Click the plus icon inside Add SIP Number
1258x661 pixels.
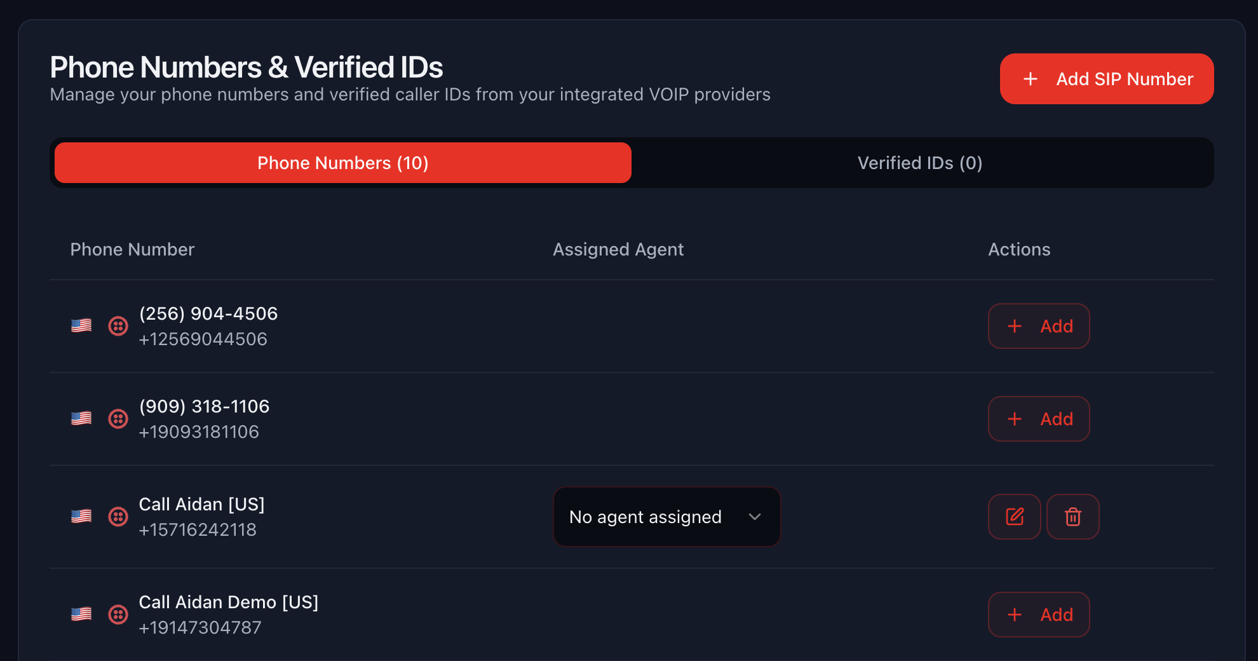pos(1029,79)
